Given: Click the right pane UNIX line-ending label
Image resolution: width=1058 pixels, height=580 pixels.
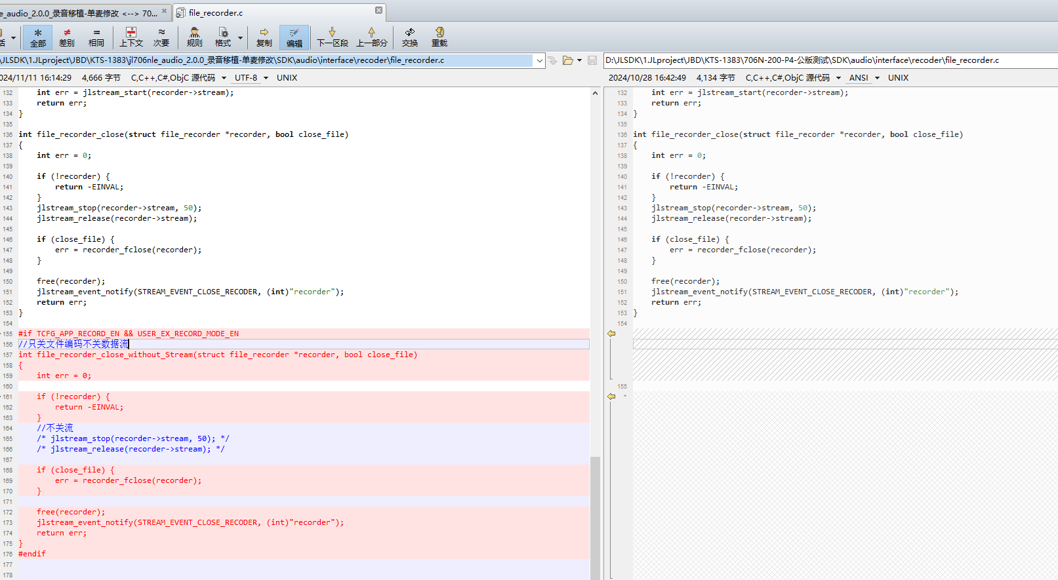Looking at the screenshot, I should [x=898, y=78].
